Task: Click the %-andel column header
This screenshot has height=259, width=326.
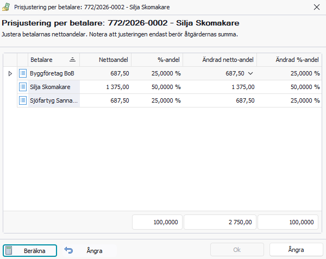Action: pos(157,60)
